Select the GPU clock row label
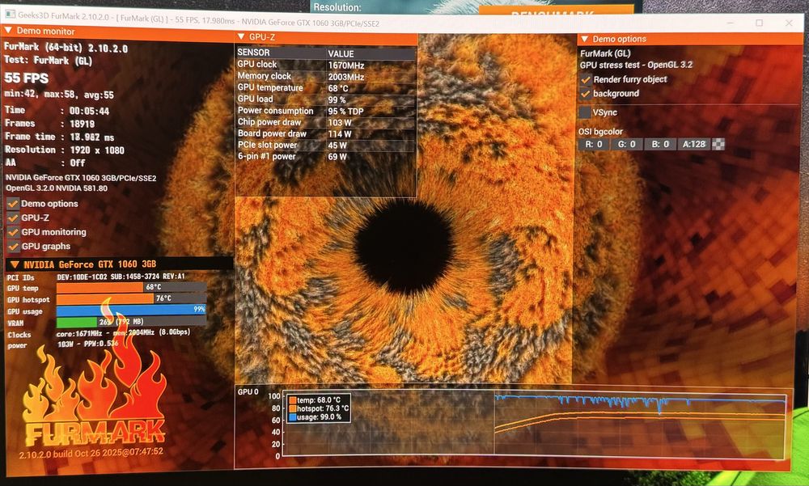The height and width of the screenshot is (486, 809). point(257,64)
